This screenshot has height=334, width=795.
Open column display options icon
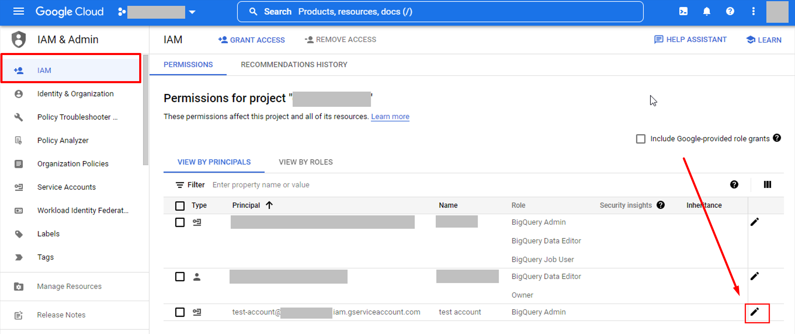[x=767, y=185]
